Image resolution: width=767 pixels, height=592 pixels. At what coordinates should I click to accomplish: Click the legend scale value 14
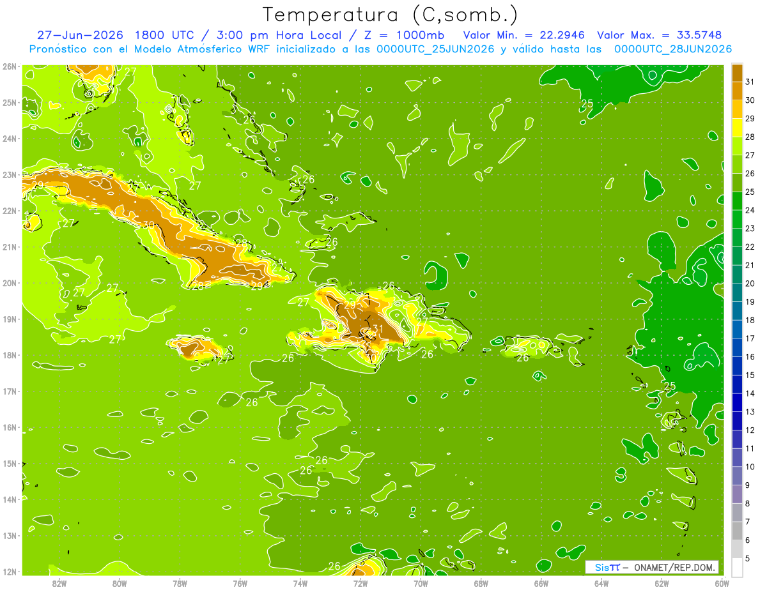[750, 393]
